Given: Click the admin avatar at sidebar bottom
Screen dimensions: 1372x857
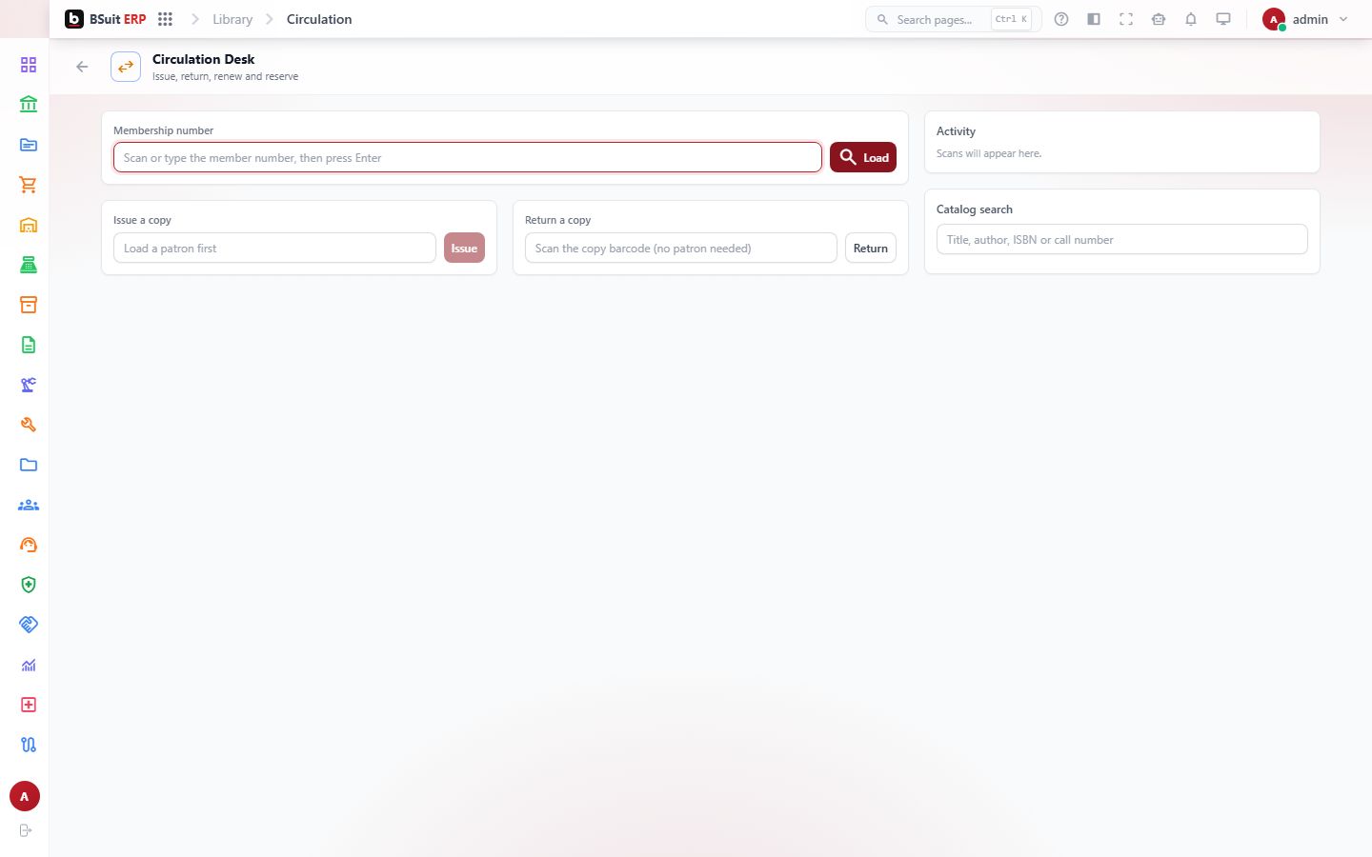Looking at the screenshot, I should pos(25,796).
